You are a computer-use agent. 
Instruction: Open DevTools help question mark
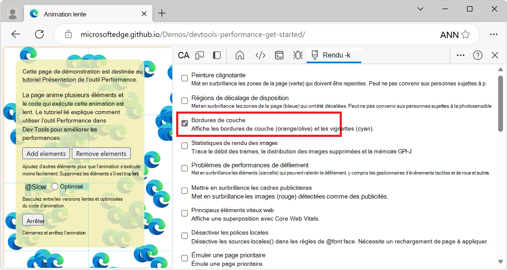coord(477,55)
